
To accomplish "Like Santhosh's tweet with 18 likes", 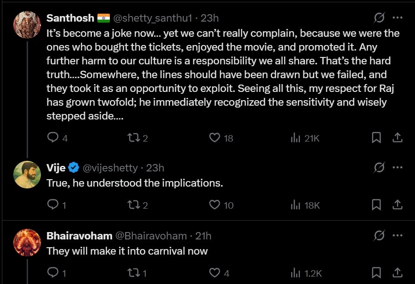I will [x=215, y=137].
